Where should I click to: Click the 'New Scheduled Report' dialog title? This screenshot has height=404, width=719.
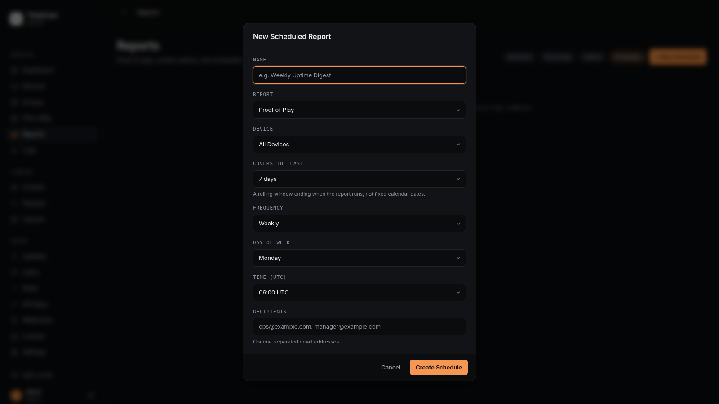click(x=292, y=36)
